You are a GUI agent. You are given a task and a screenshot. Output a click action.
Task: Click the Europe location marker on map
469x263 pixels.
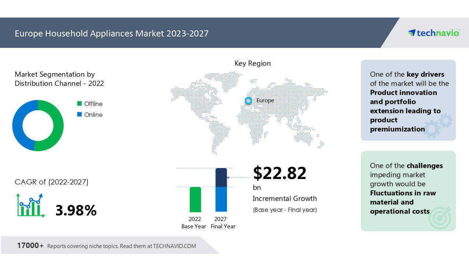[x=248, y=100]
